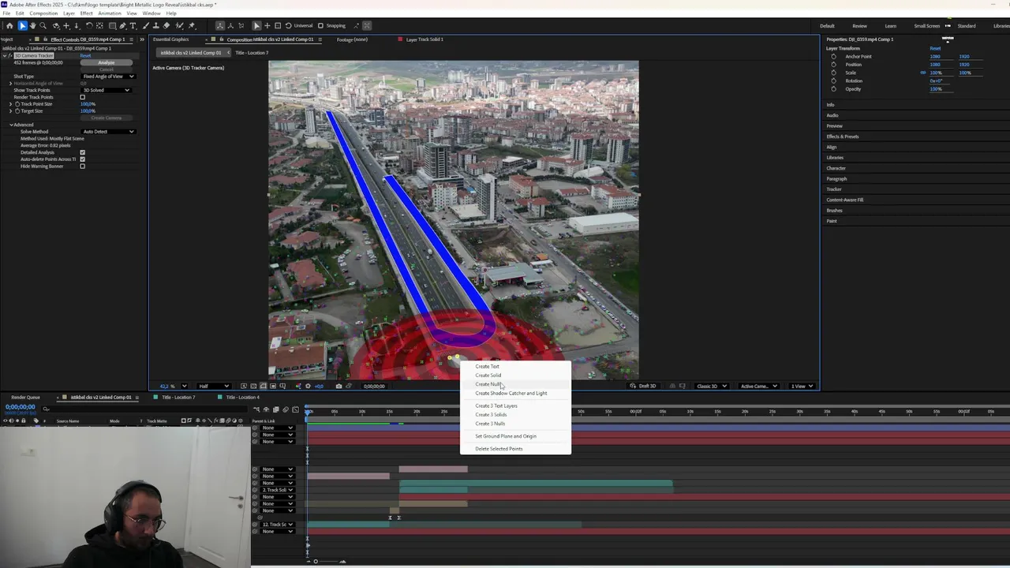Screen dimensions: 1010x568
Task: Select the Type (T) tool
Action: 133,25
